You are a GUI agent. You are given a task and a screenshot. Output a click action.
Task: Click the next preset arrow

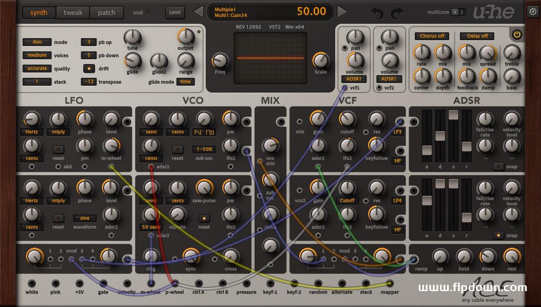[x=342, y=11]
